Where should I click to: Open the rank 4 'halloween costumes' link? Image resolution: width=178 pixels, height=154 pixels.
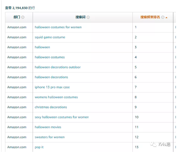[x=50, y=57]
